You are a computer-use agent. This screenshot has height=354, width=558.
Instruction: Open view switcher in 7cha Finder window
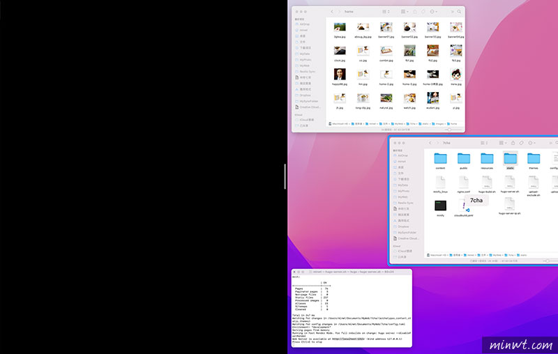pos(484,143)
